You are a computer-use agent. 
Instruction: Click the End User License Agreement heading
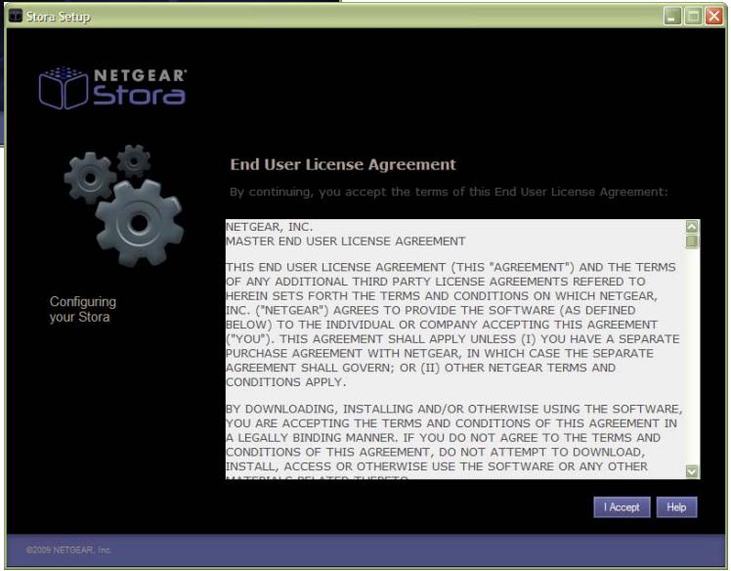[x=343, y=164]
